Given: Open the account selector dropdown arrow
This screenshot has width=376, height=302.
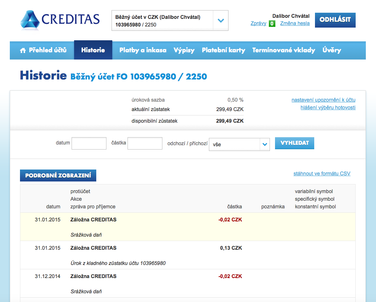Looking at the screenshot, I should (x=221, y=21).
